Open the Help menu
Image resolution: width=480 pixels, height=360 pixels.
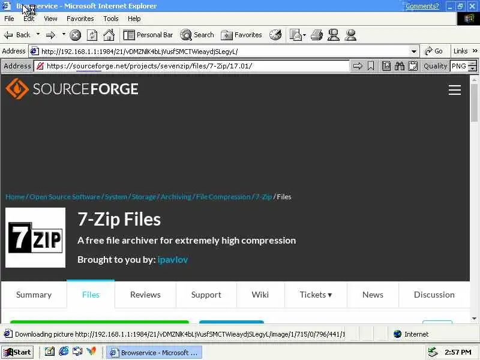[134, 19]
